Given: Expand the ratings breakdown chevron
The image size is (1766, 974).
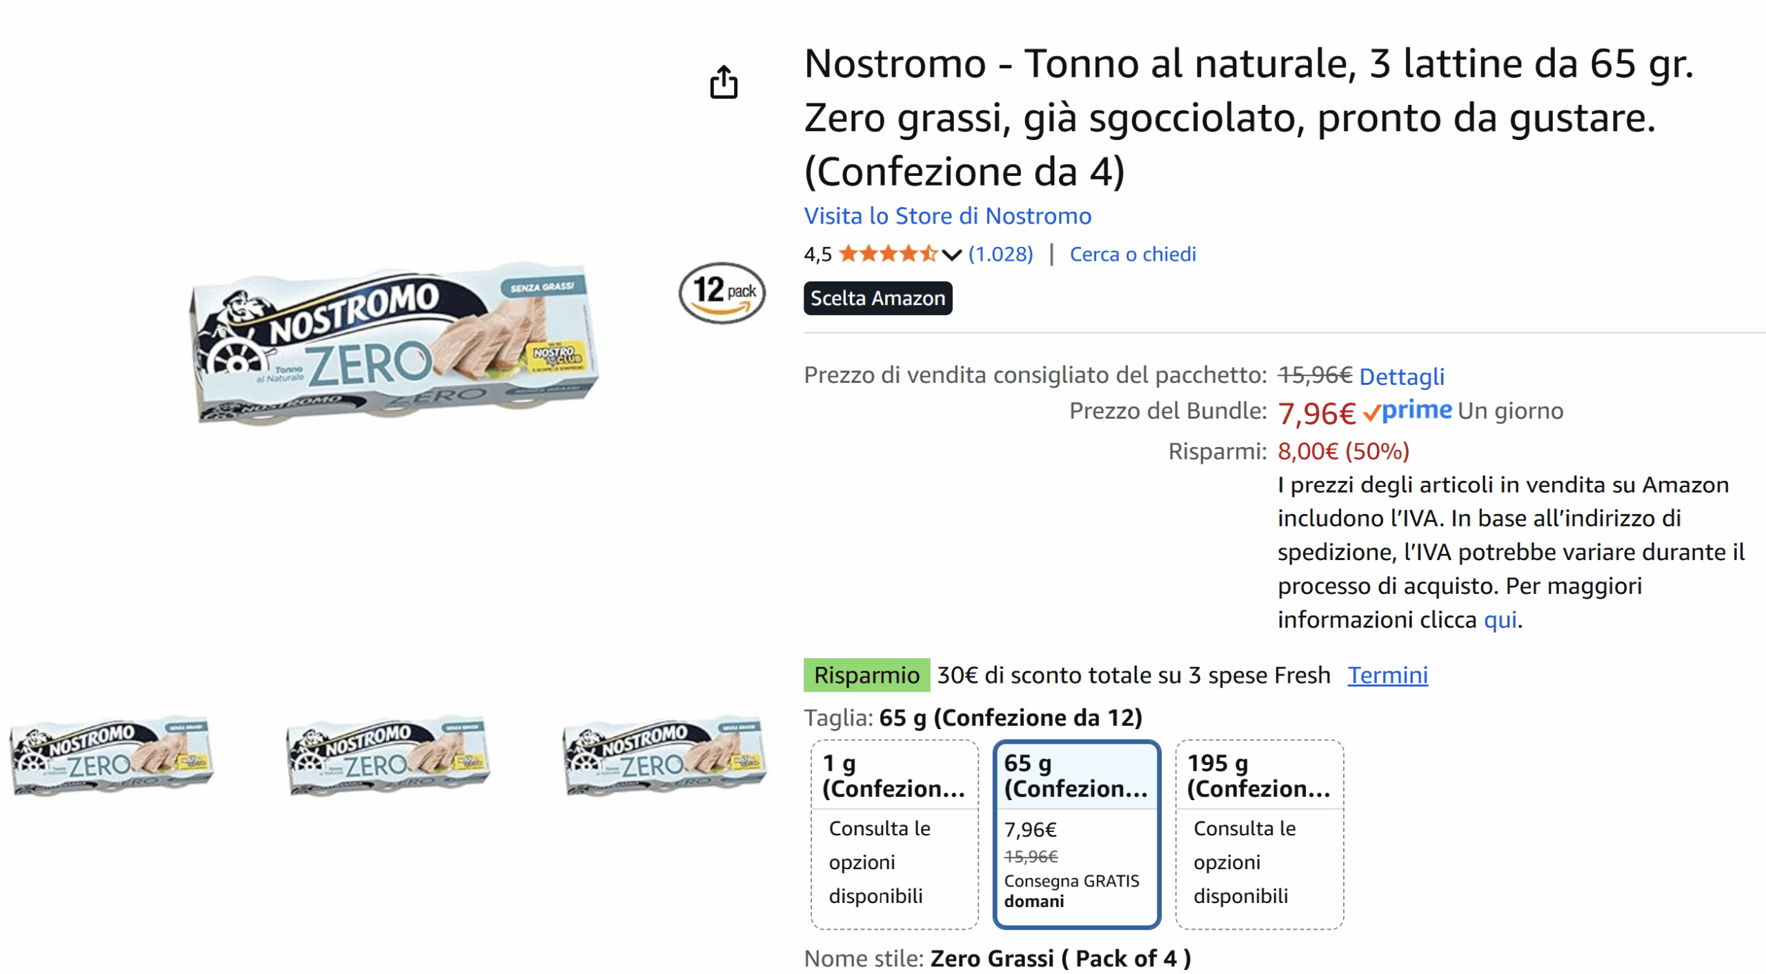Looking at the screenshot, I should click(951, 254).
